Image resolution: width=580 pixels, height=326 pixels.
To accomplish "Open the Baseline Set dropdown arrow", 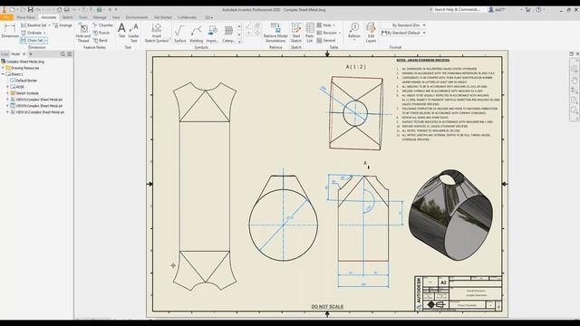I will coord(49,25).
